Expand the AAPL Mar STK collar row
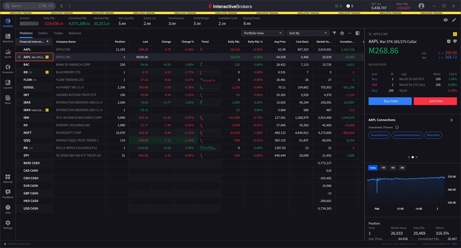The height and width of the screenshot is (248, 461). (19, 57)
